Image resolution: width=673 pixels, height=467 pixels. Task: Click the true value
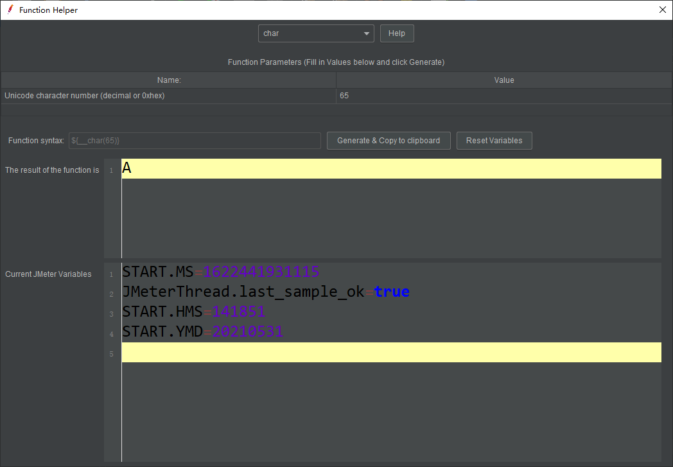pyautogui.click(x=392, y=292)
